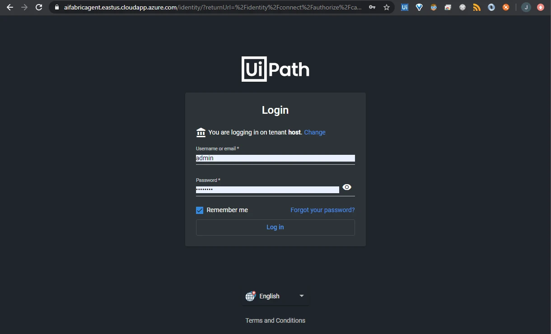
Task: Bookmark this page with the star icon
Action: (387, 7)
